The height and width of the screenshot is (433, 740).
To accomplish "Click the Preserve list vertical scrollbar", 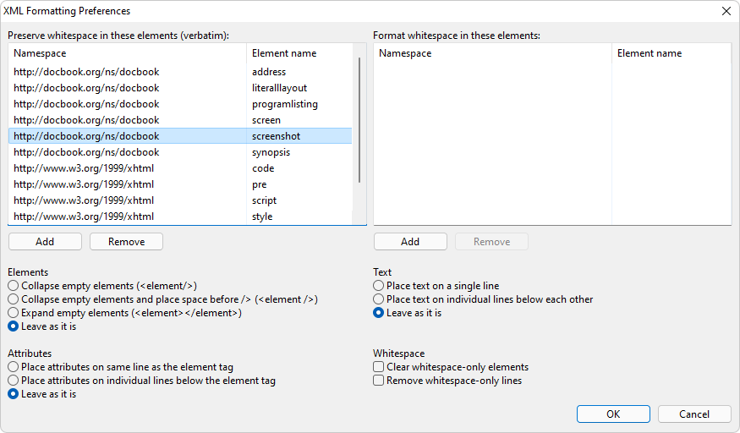I will (359, 118).
